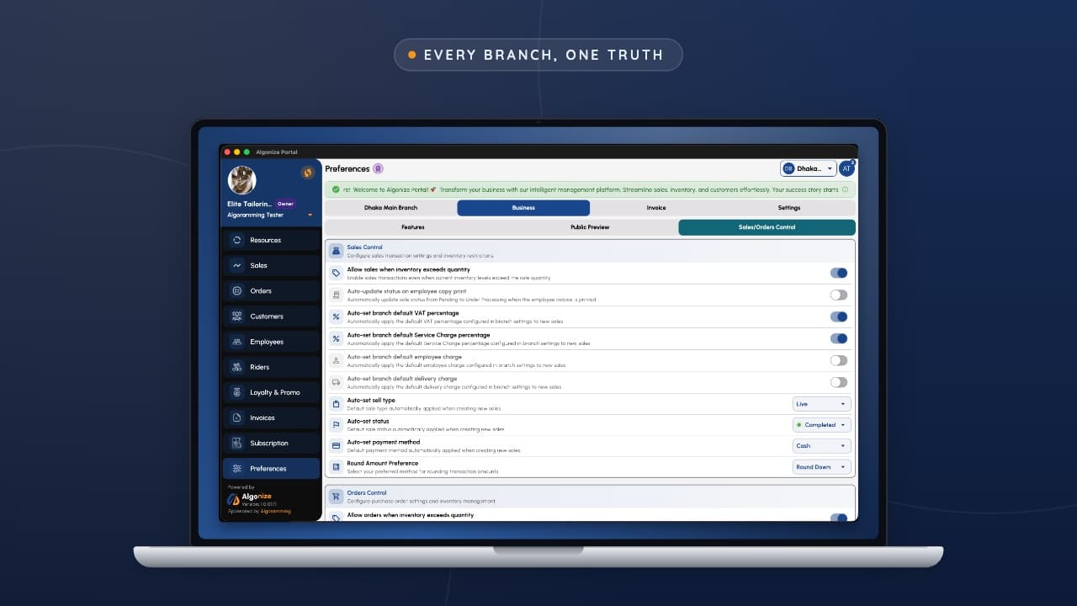The height and width of the screenshot is (606, 1077).
Task: Click the tag icon for Allow sales row
Action: (x=337, y=273)
